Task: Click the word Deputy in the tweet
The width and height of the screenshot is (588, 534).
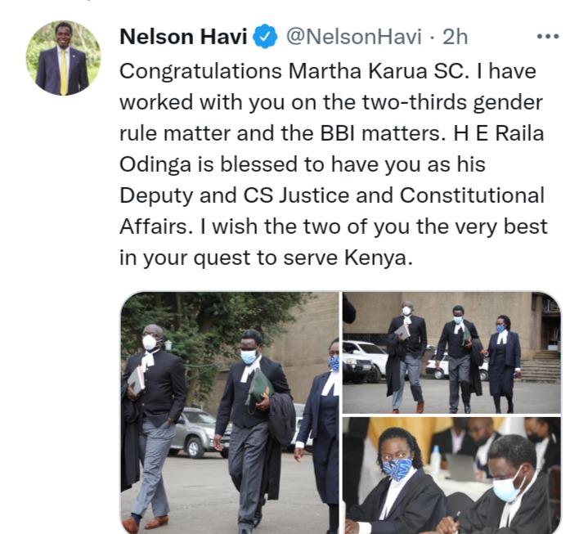Action: tap(156, 196)
